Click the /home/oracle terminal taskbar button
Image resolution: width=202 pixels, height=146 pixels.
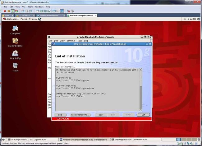(136, 139)
